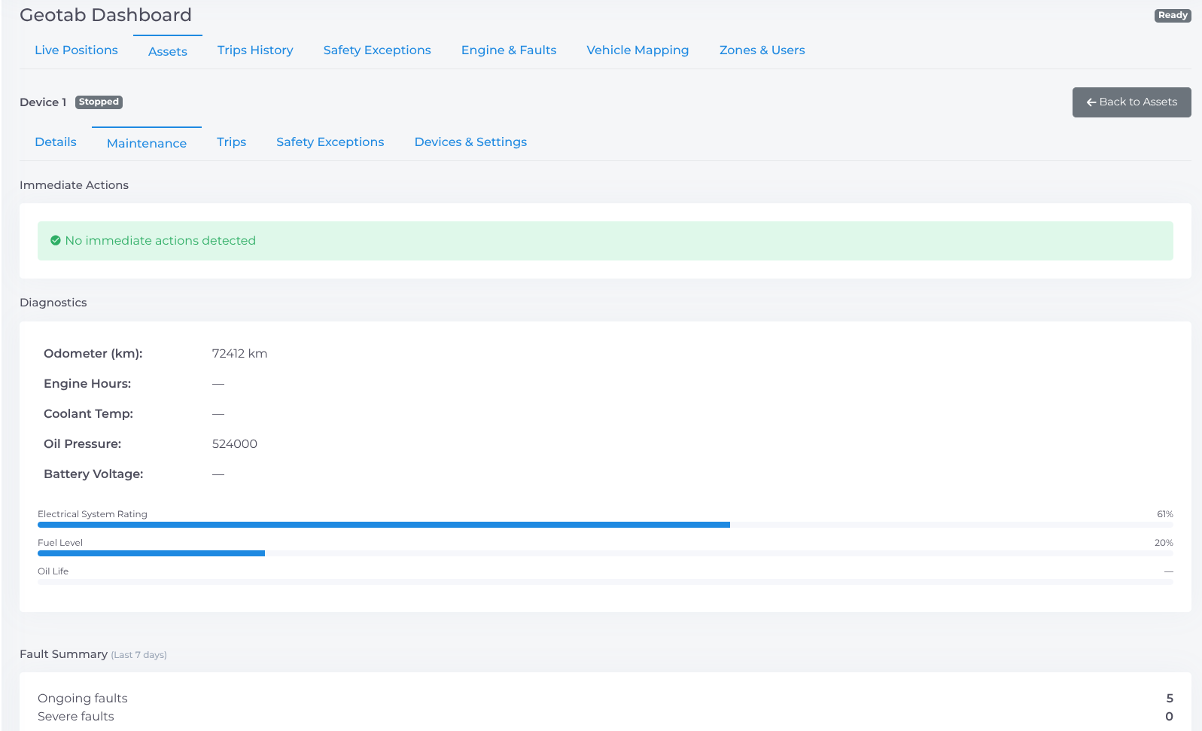
Task: Select the odometer value 72412 km
Action: click(239, 354)
